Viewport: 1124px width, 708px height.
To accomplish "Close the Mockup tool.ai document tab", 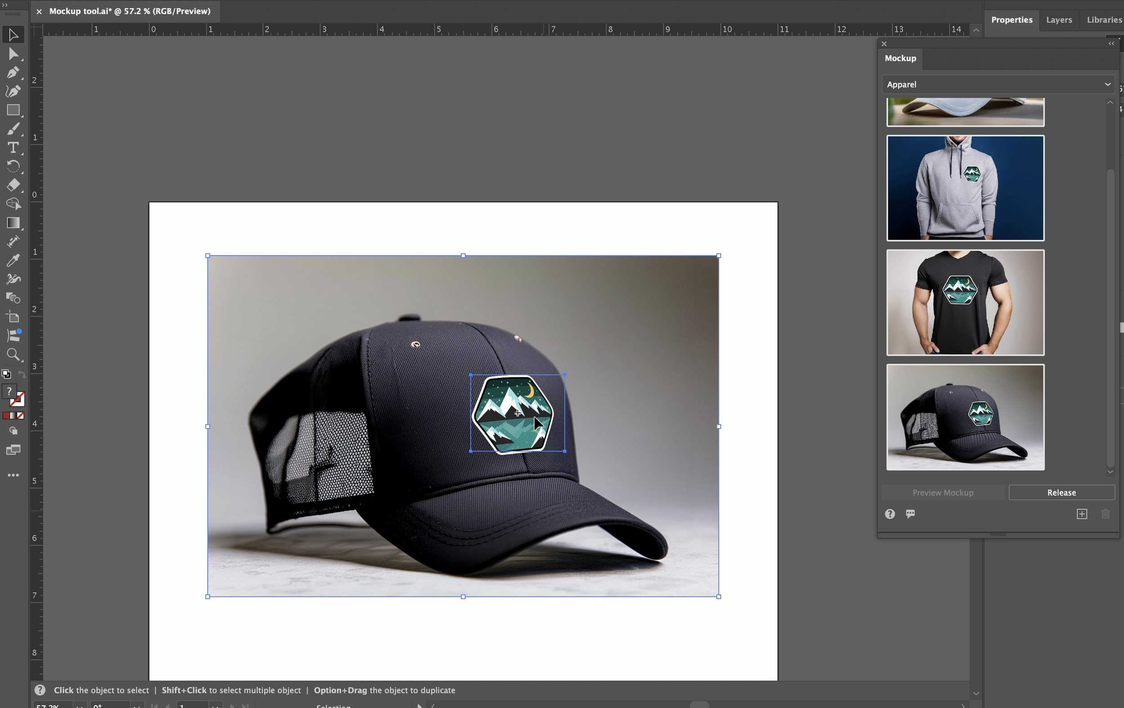I will (39, 11).
